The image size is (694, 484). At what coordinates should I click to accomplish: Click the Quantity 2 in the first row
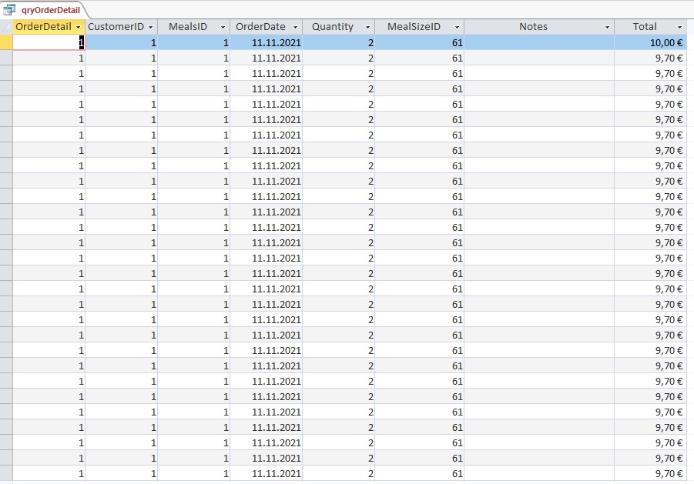point(339,42)
